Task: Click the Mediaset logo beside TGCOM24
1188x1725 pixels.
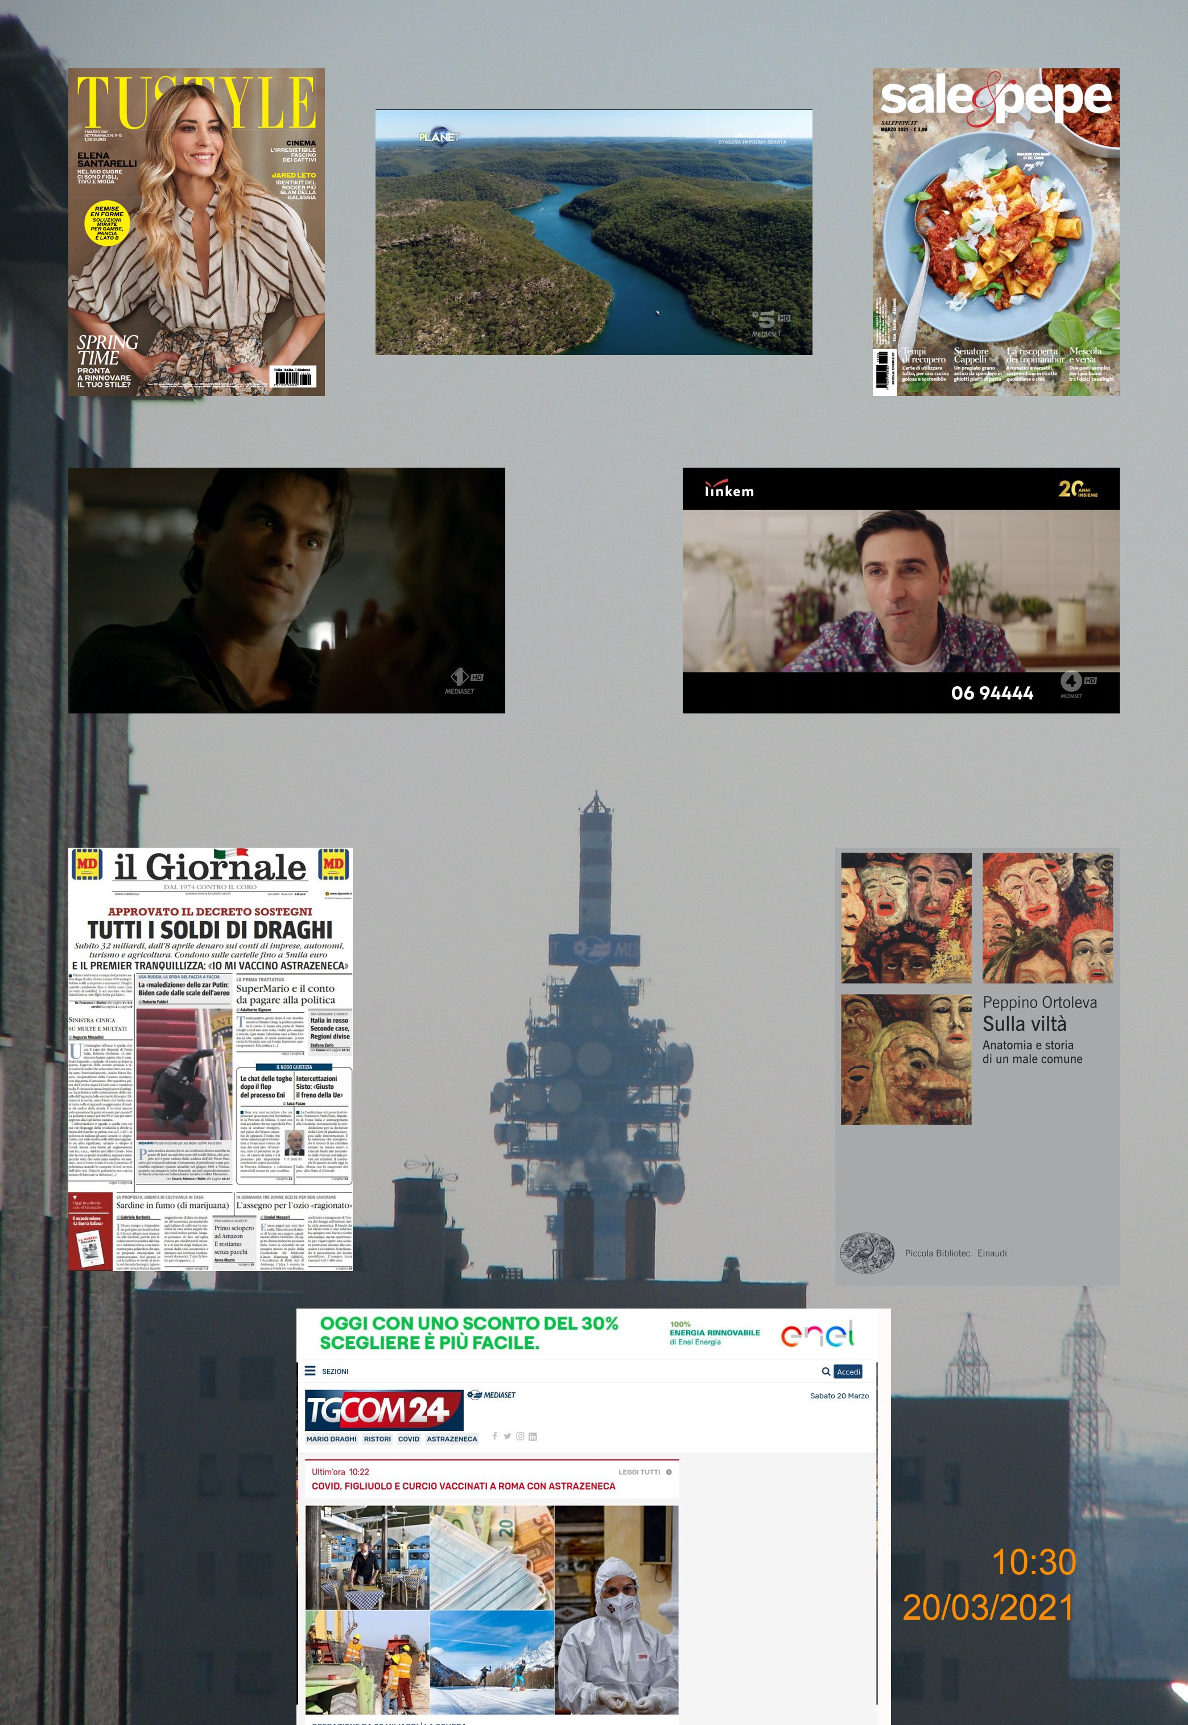Action: pos(491,1394)
